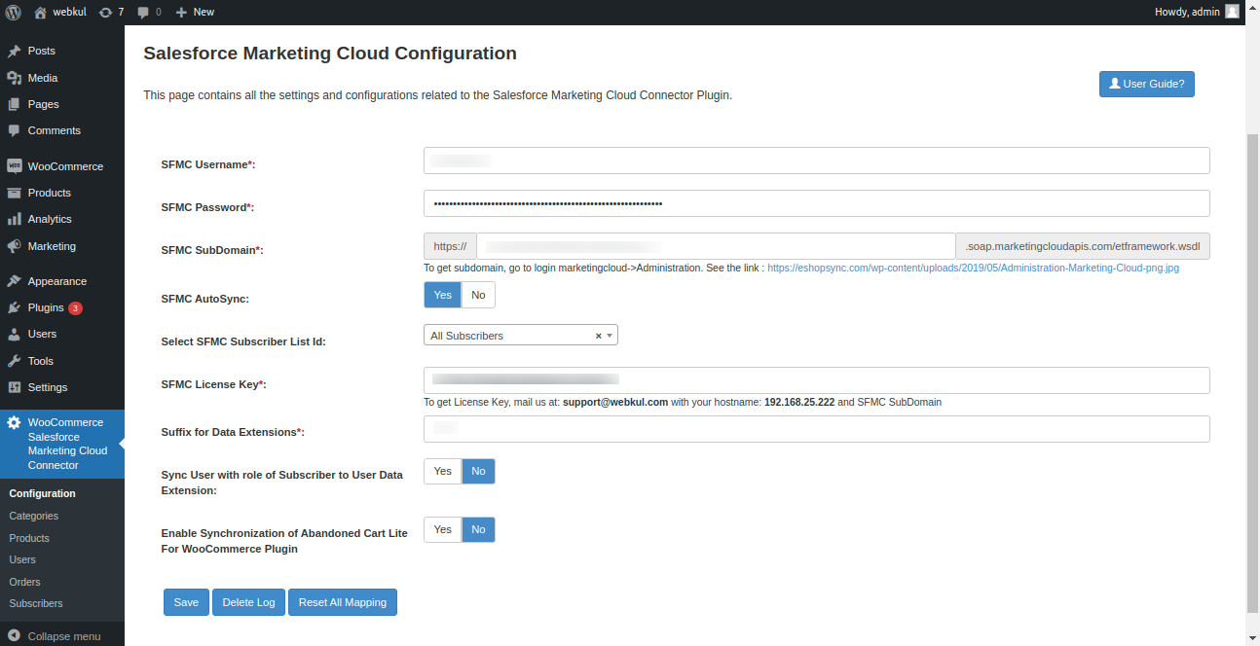Click the comments bubble icon in admin bar
1260x646 pixels.
(144, 12)
